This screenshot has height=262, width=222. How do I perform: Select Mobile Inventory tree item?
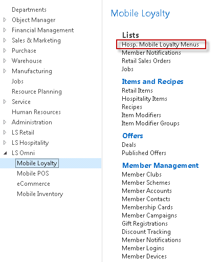point(40,194)
